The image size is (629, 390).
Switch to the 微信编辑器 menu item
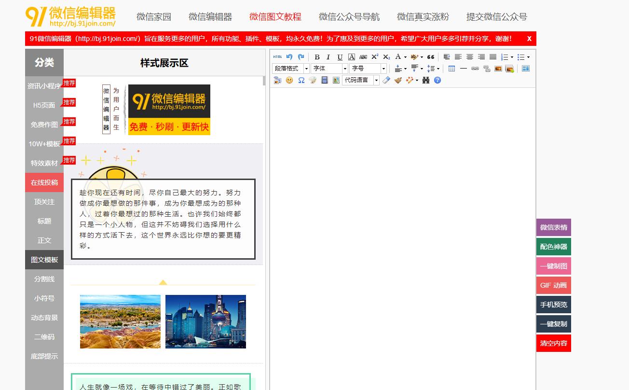(211, 16)
